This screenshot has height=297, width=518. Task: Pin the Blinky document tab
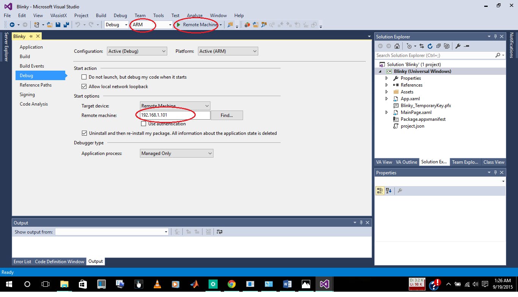(x=31, y=36)
